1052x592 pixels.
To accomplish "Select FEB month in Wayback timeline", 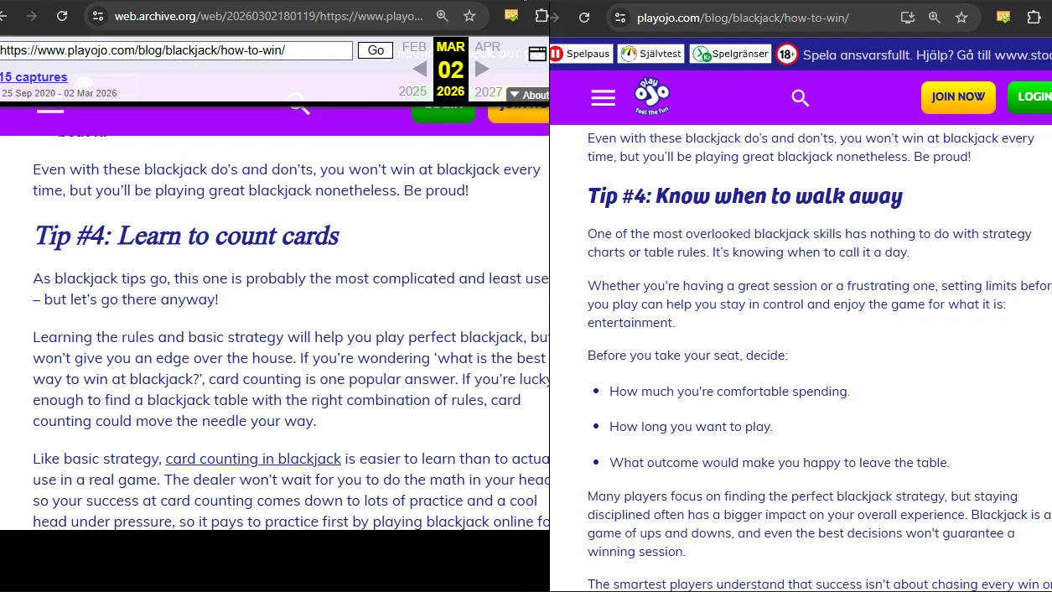I will coord(414,47).
